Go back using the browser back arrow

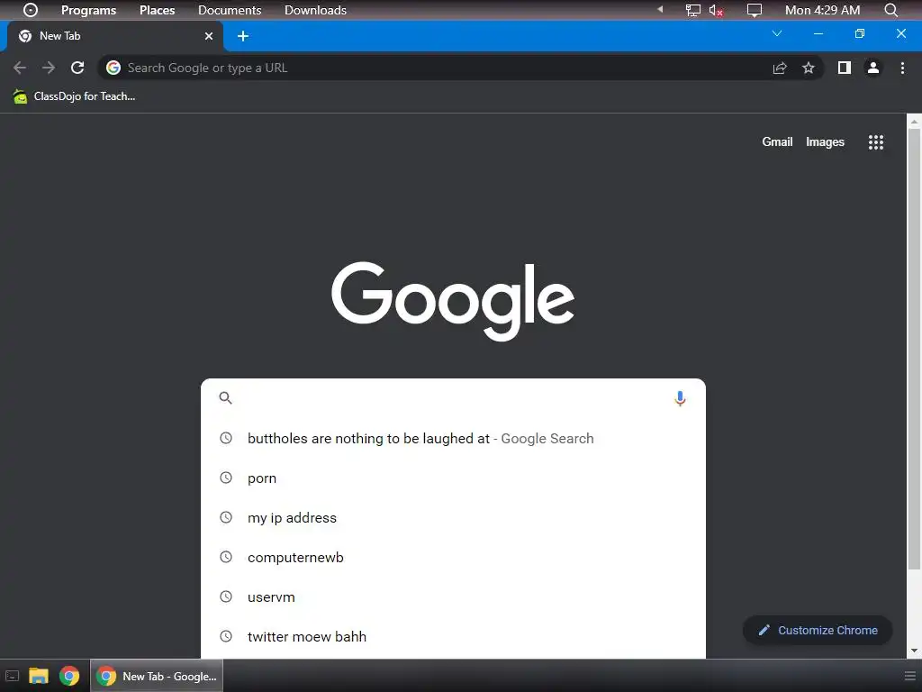[x=20, y=68]
